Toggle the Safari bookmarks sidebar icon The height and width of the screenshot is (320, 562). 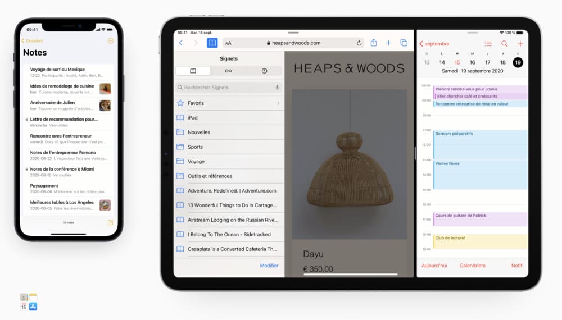tap(212, 43)
